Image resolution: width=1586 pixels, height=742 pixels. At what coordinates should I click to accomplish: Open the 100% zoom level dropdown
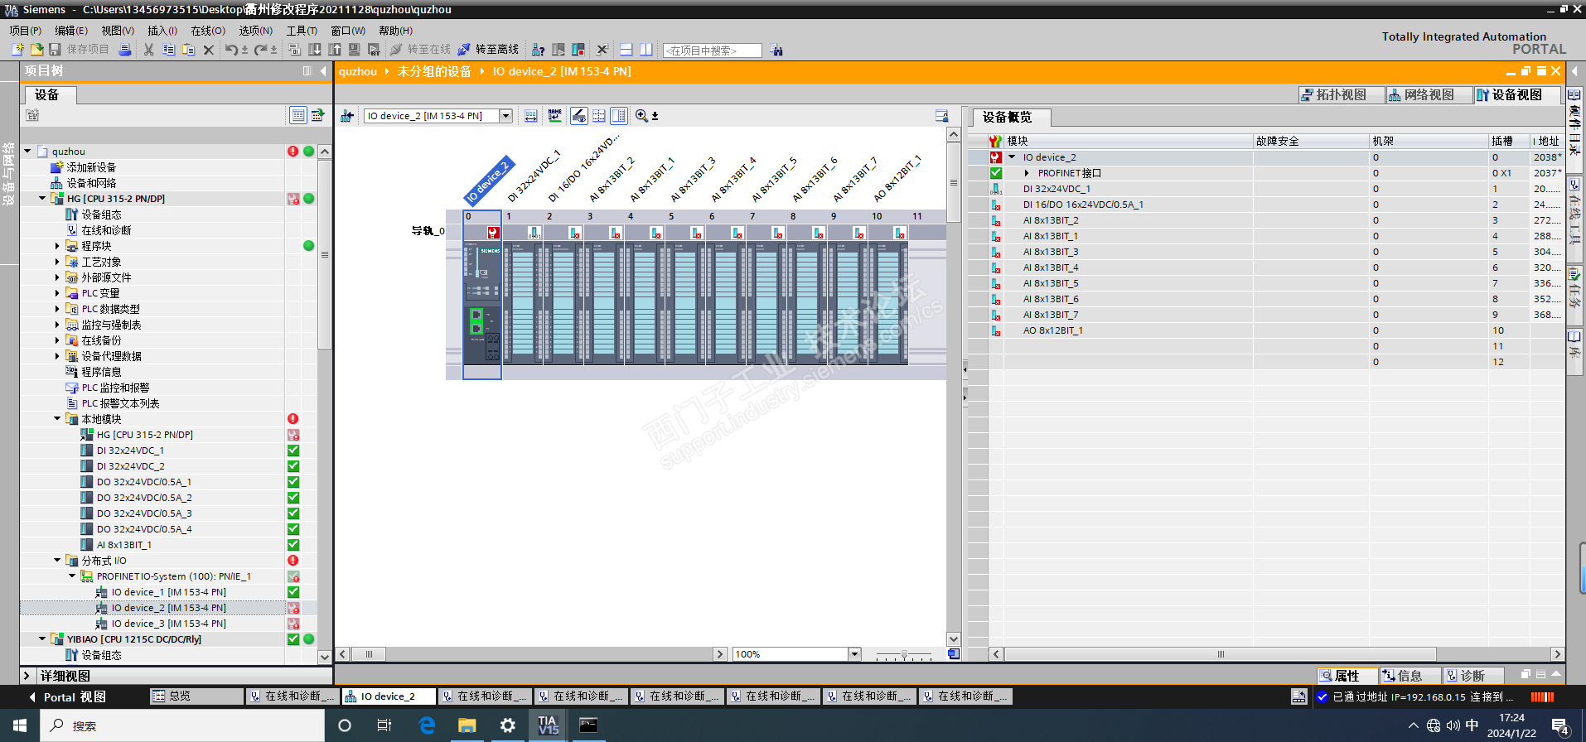click(x=854, y=654)
